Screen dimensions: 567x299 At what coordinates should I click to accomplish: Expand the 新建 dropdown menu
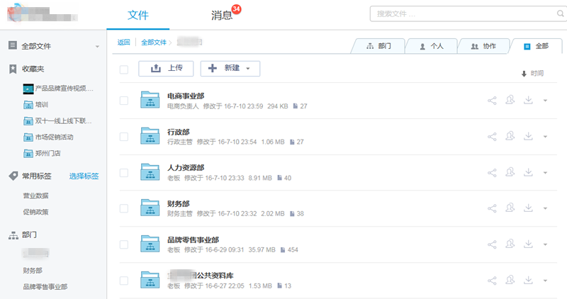click(x=230, y=69)
